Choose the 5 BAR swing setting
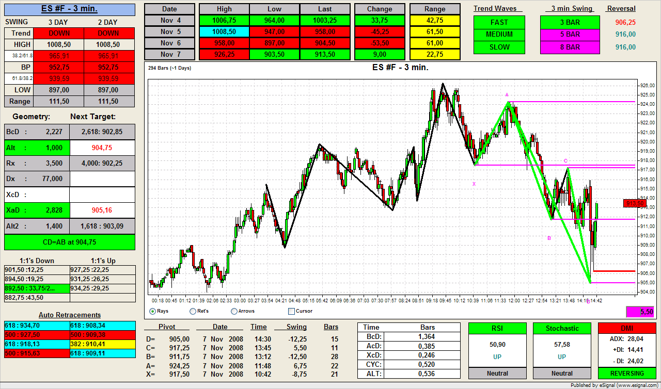 point(570,35)
